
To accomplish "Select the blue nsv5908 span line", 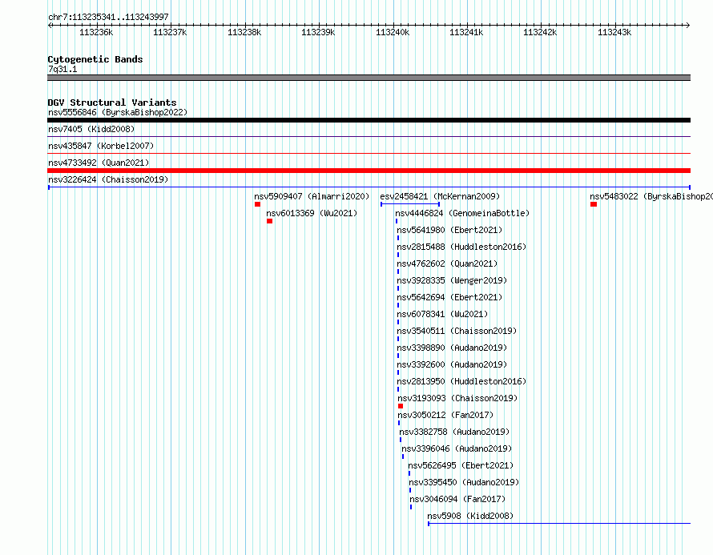I will click(559, 524).
